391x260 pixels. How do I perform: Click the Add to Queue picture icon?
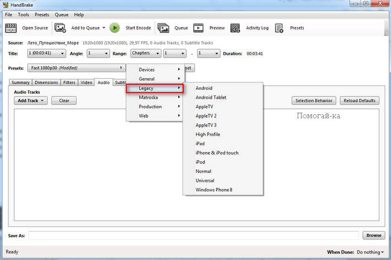click(60, 28)
